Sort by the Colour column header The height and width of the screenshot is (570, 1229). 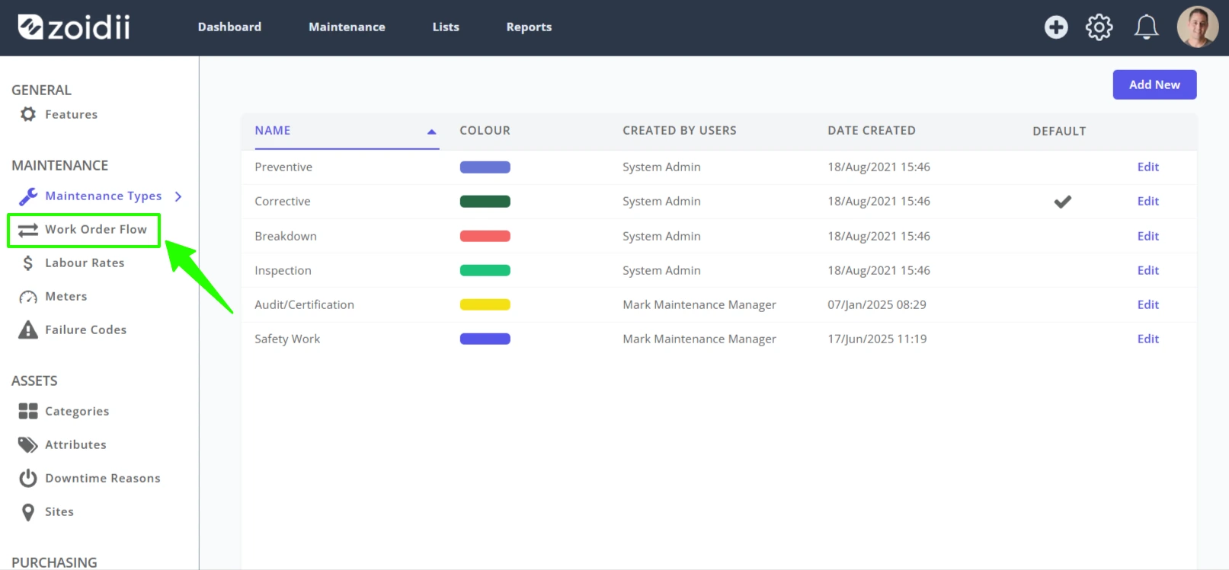click(485, 131)
